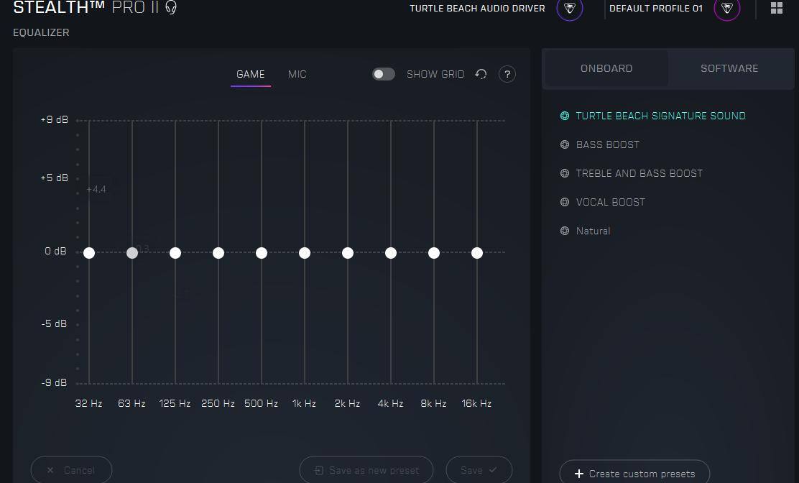Open the ONBOARD presets tab
The width and height of the screenshot is (799, 483).
point(606,68)
